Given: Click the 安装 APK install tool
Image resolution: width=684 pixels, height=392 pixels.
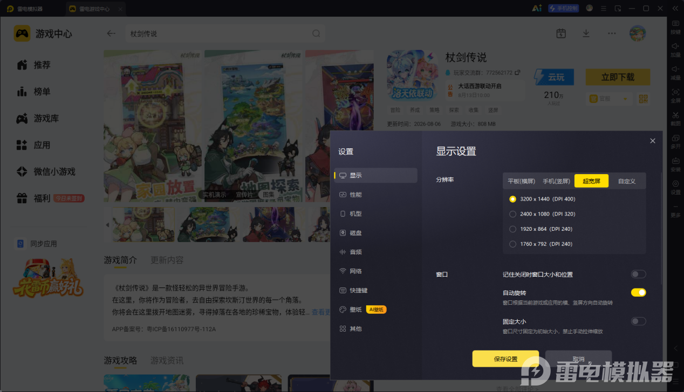Looking at the screenshot, I should (675, 164).
